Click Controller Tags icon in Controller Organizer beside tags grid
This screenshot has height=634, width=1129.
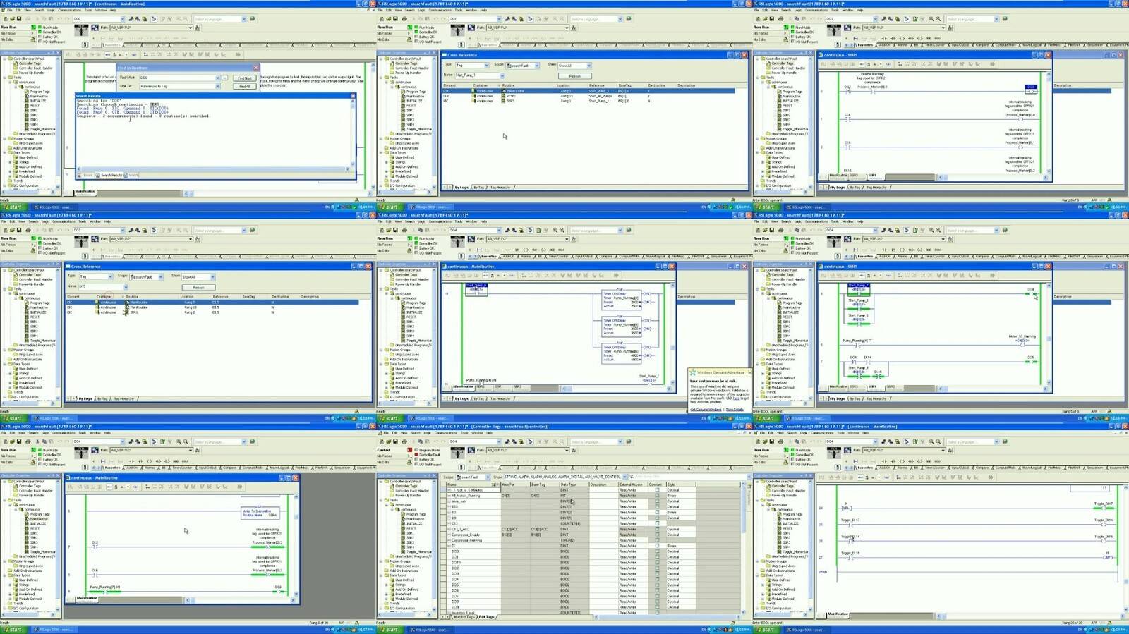[x=392, y=486]
